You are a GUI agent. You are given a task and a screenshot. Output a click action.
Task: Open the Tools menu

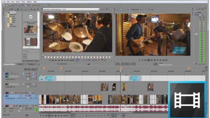click(23, 2)
